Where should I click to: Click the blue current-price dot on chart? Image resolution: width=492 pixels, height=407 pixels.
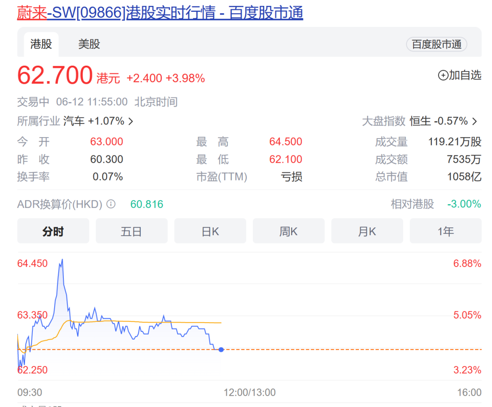tap(221, 350)
